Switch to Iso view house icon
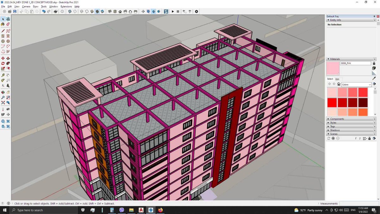380x214 pixels. coord(110,11)
